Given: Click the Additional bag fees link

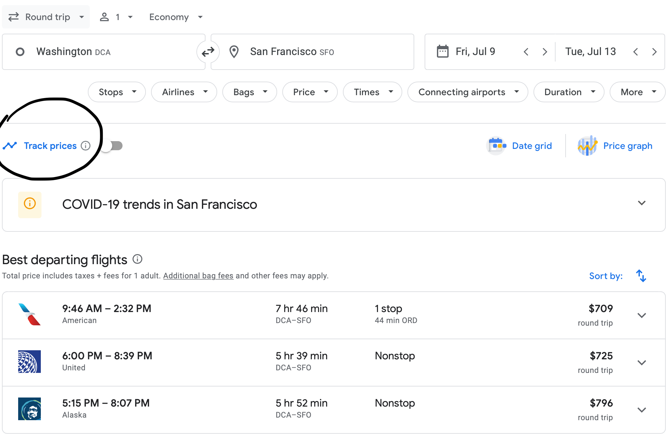Looking at the screenshot, I should point(198,276).
